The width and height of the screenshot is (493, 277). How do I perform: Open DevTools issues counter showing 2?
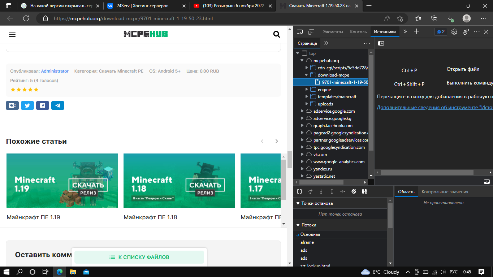[441, 32]
